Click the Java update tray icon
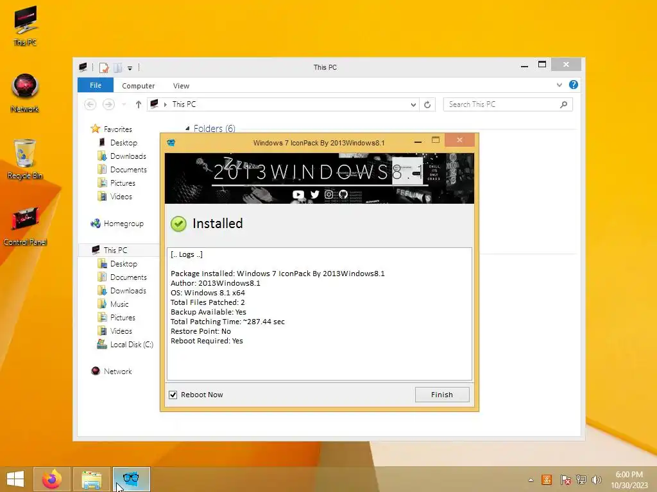This screenshot has width=657, height=492. [x=547, y=480]
